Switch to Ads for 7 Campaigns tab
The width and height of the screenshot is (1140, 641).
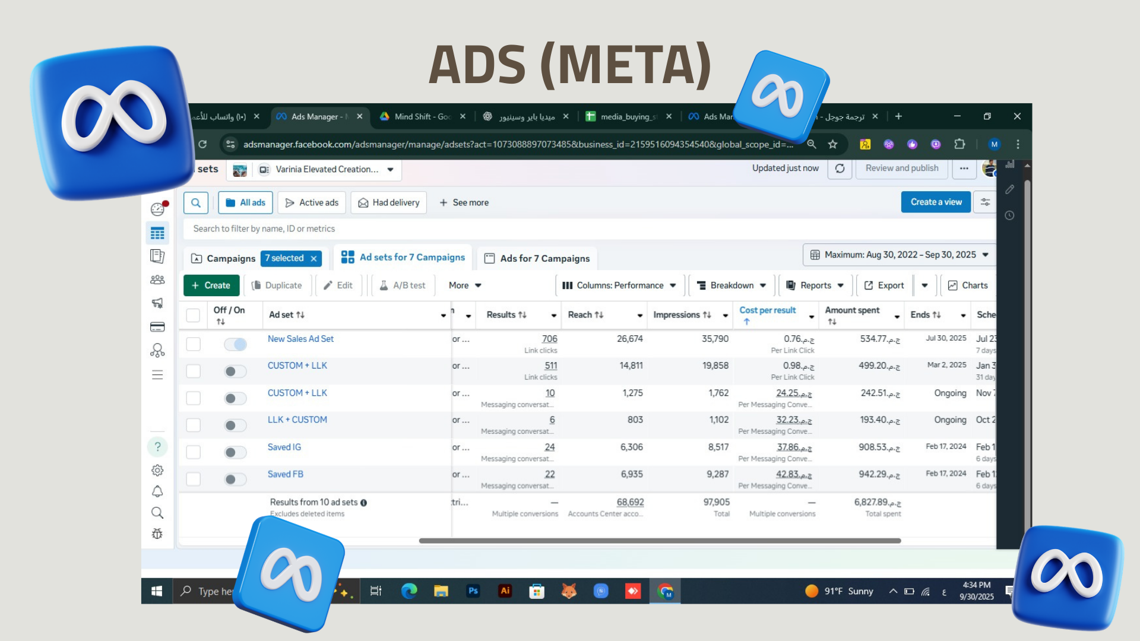pos(537,258)
